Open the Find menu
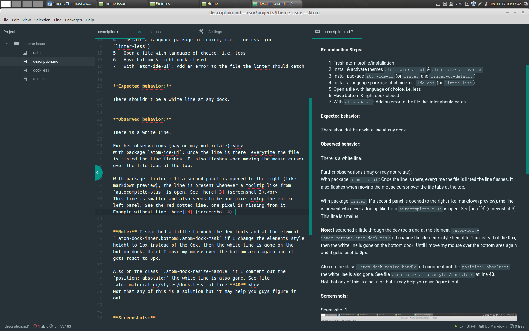 point(58,20)
